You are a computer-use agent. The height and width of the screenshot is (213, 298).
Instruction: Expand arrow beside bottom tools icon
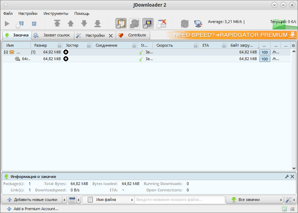click(294, 200)
